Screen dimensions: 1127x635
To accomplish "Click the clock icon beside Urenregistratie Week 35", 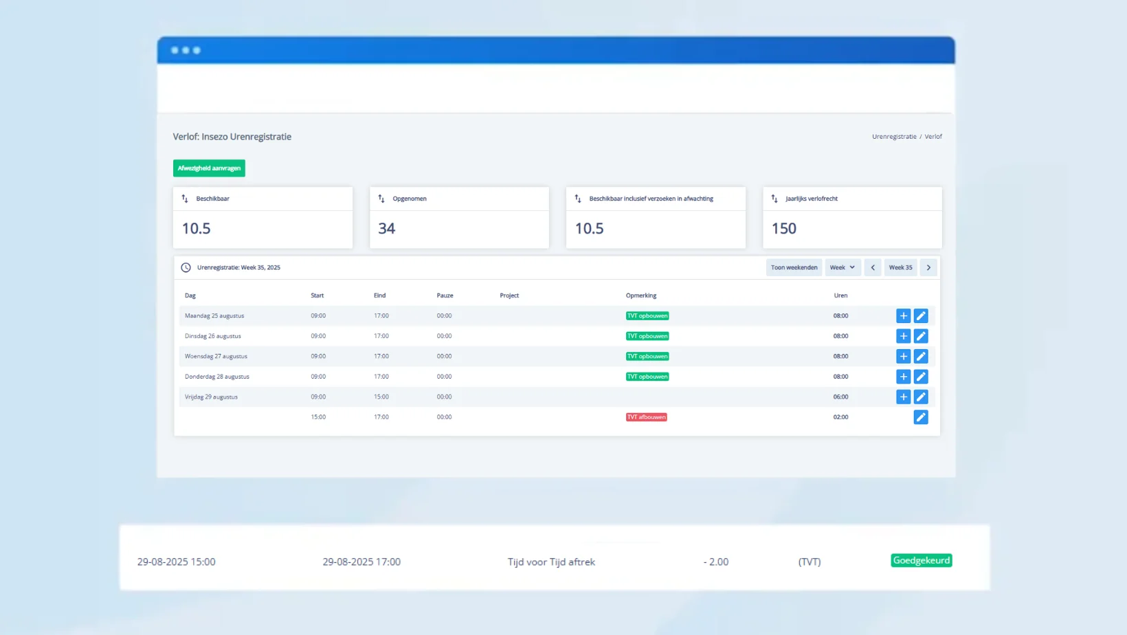I will coord(186,267).
